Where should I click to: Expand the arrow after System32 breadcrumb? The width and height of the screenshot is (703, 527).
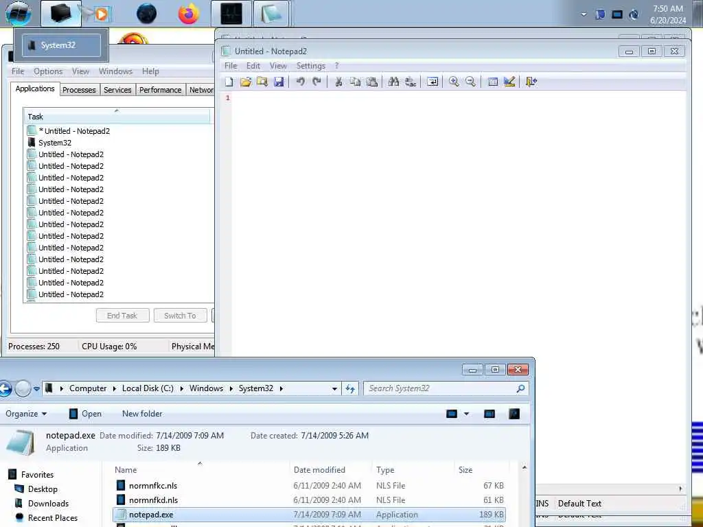click(281, 388)
